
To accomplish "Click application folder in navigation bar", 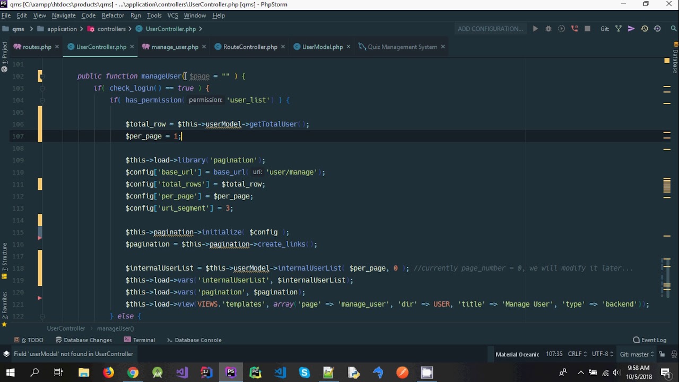I will pos(57,29).
